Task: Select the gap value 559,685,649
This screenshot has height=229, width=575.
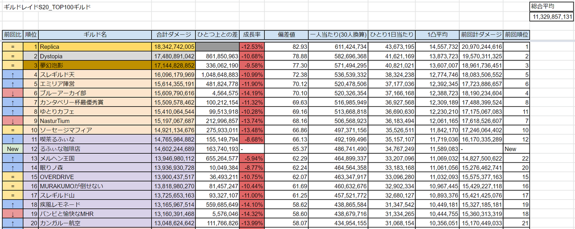Action: click(x=217, y=204)
